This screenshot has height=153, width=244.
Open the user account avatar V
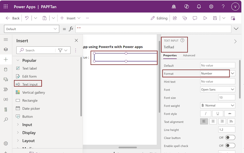click(235, 7)
